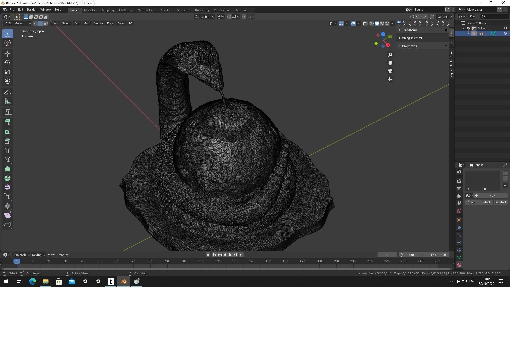The width and height of the screenshot is (510, 361).
Task: Add a material slot with plus
Action: click(505, 173)
